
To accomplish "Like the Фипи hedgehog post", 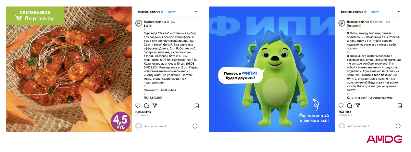I will 341,106.
